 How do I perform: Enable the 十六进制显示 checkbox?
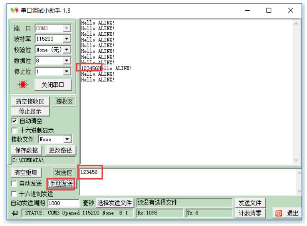coord(14,130)
